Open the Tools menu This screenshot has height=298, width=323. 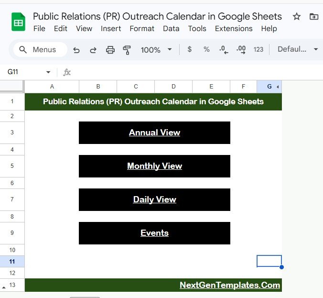coord(197,28)
